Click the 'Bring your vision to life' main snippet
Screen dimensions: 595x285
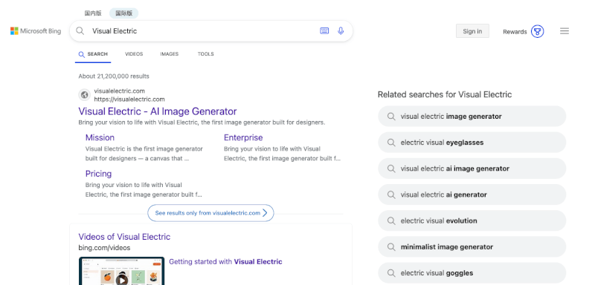pyautogui.click(x=202, y=122)
